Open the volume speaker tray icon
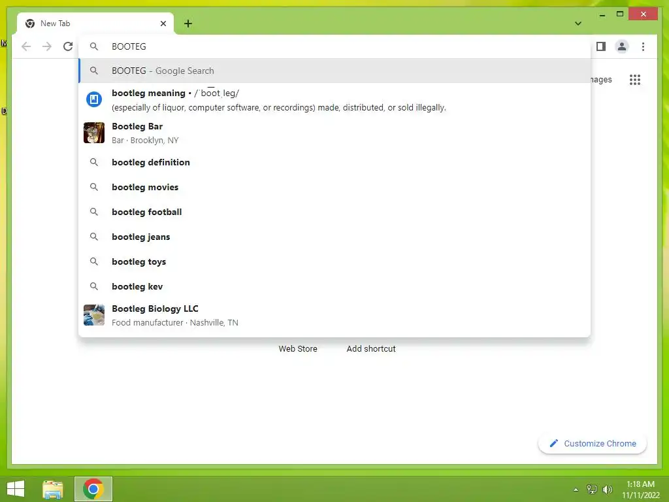This screenshot has width=669, height=502. [607, 490]
